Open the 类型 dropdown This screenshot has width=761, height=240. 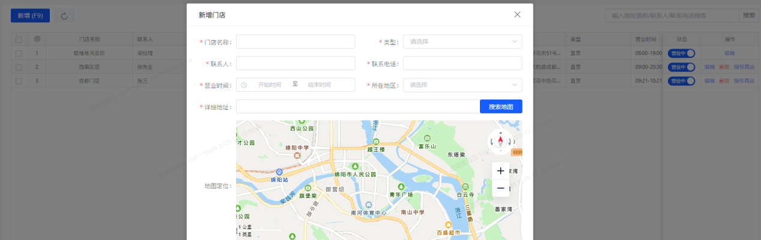[462, 42]
